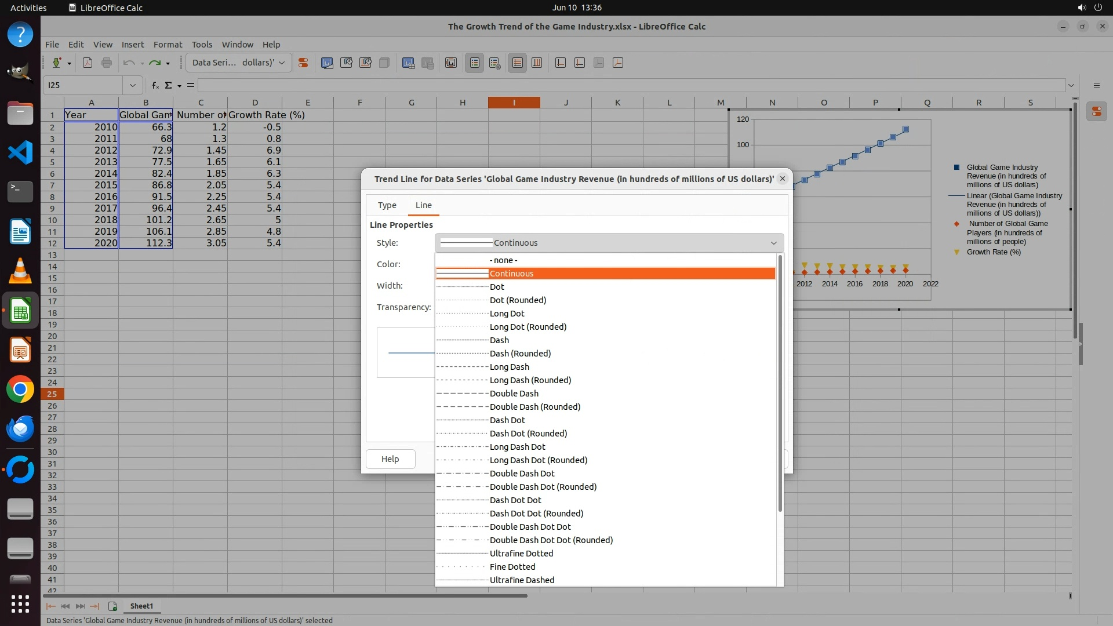Toggle Vertical Grids button
This screenshot has height=626, width=1113.
pos(537,63)
